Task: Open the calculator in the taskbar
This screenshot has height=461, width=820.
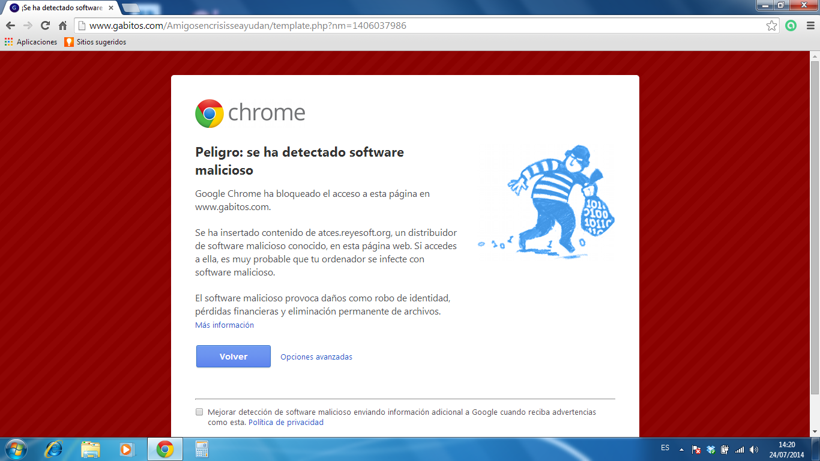Action: 202,449
